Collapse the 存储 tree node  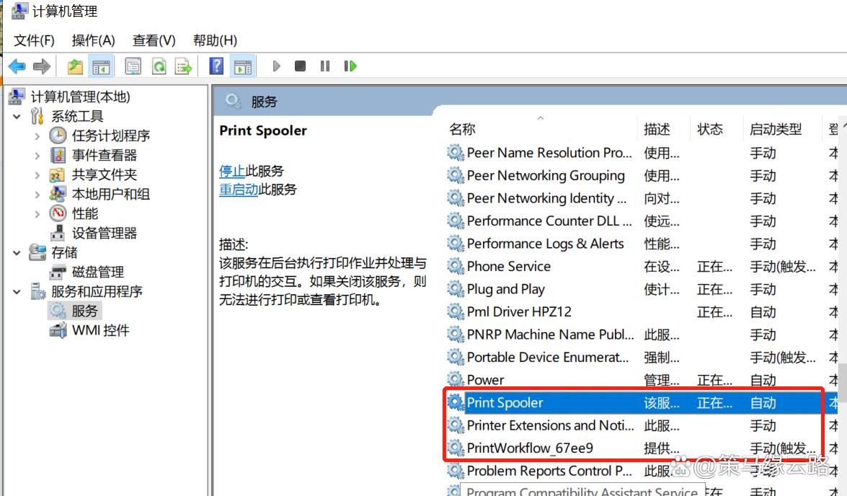17,252
